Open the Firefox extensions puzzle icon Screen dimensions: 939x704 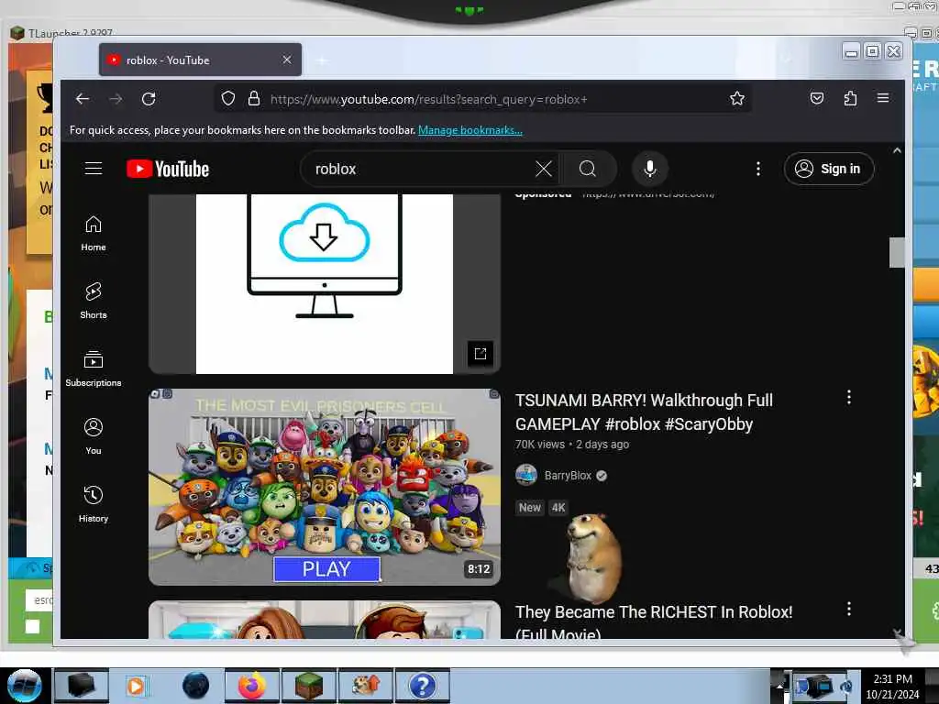[850, 98]
